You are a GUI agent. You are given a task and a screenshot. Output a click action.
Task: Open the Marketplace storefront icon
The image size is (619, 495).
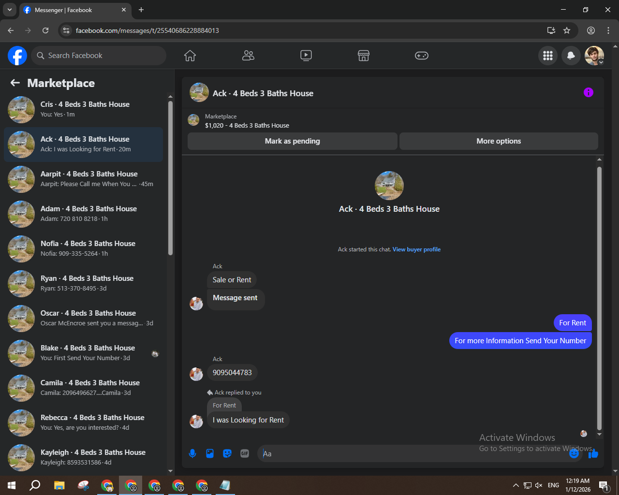[364, 56]
